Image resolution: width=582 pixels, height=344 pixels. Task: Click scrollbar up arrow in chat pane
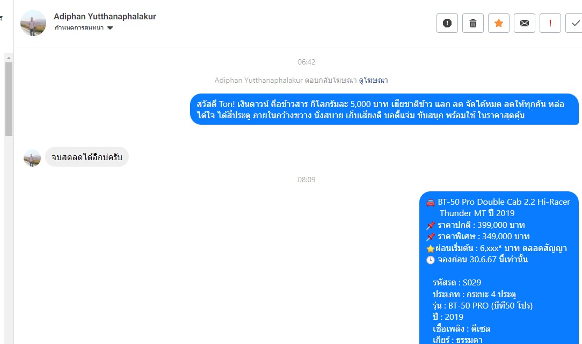pos(9,58)
